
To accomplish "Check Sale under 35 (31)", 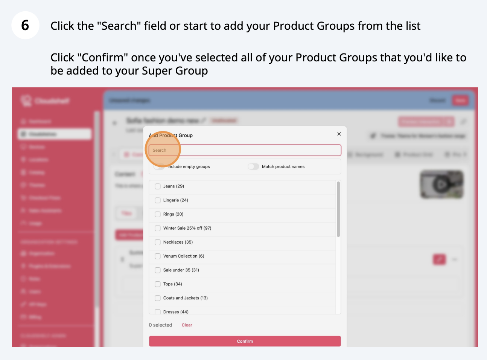I will [x=158, y=270].
